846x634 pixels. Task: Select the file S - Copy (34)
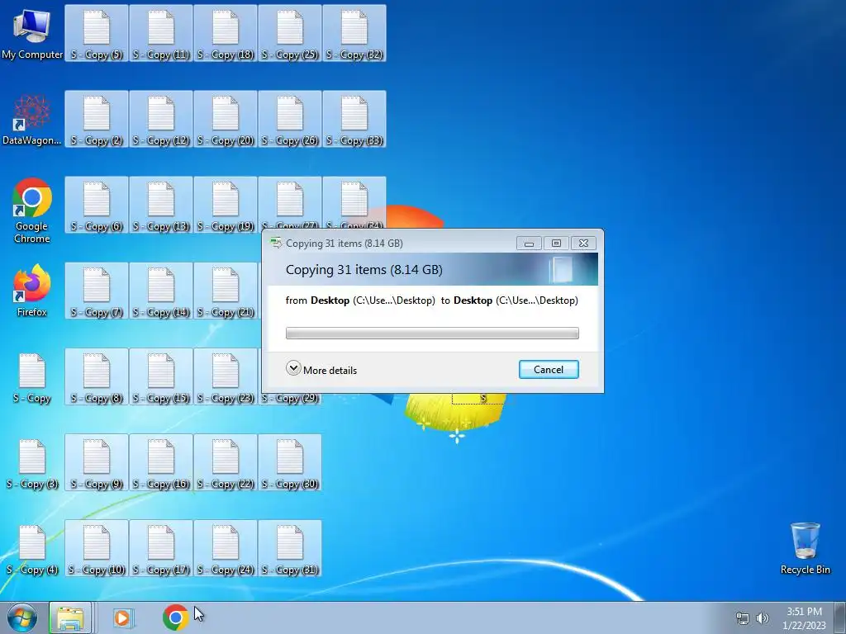[x=354, y=202]
